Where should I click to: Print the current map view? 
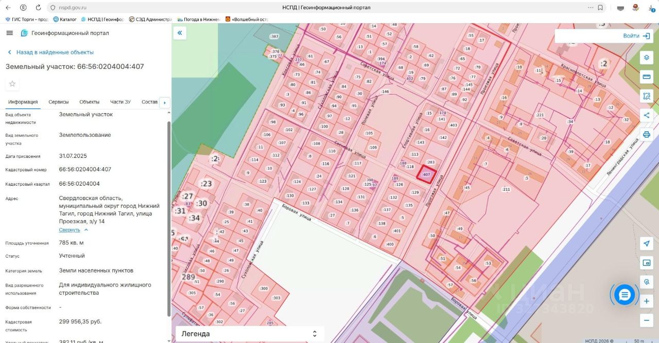(x=647, y=134)
